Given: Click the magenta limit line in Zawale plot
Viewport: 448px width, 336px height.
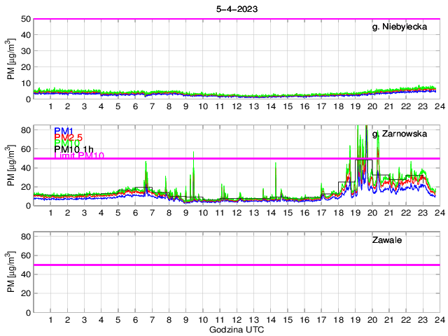Looking at the screenshot, I should tap(237, 265).
